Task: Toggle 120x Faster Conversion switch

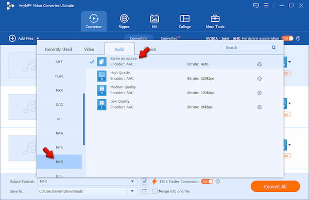Action: (x=207, y=181)
